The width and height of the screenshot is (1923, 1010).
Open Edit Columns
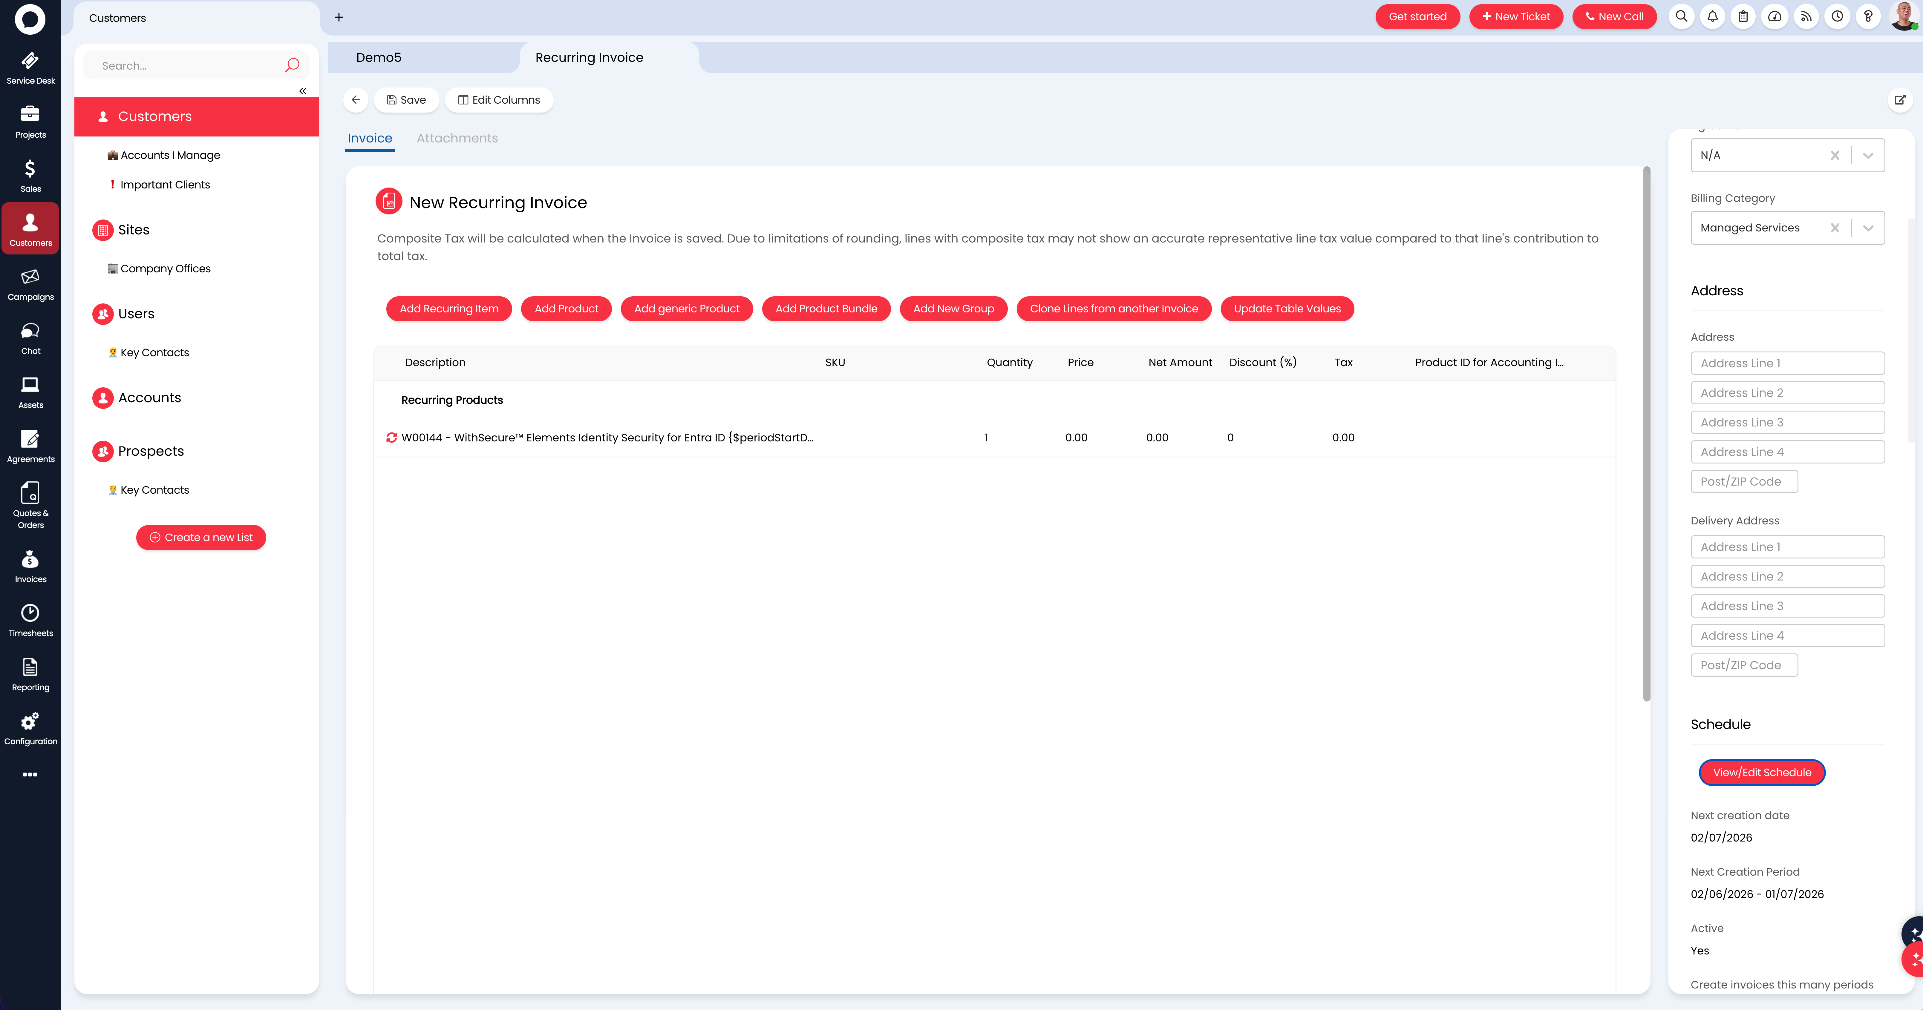pos(499,100)
